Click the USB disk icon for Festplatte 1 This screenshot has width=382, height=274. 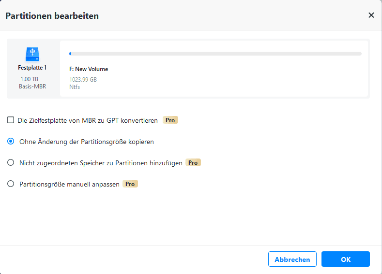tap(32, 53)
